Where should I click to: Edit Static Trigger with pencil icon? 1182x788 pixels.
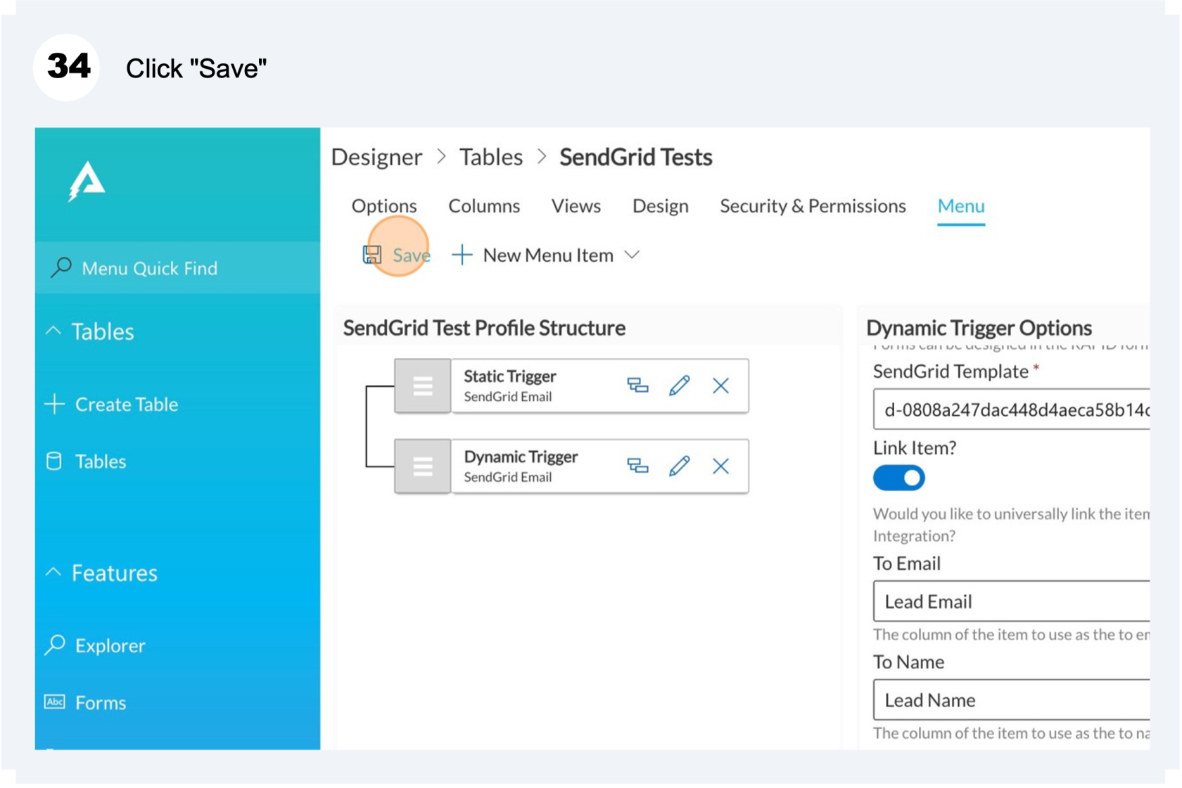(x=679, y=385)
